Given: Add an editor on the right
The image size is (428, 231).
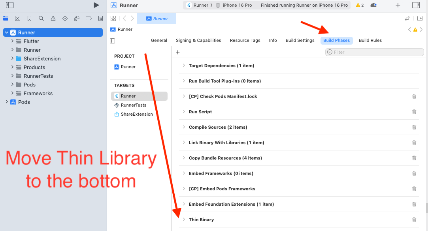Looking at the screenshot, I should coord(420,18).
